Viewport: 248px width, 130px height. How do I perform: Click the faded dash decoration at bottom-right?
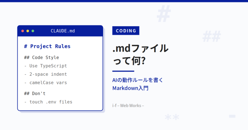232,116
